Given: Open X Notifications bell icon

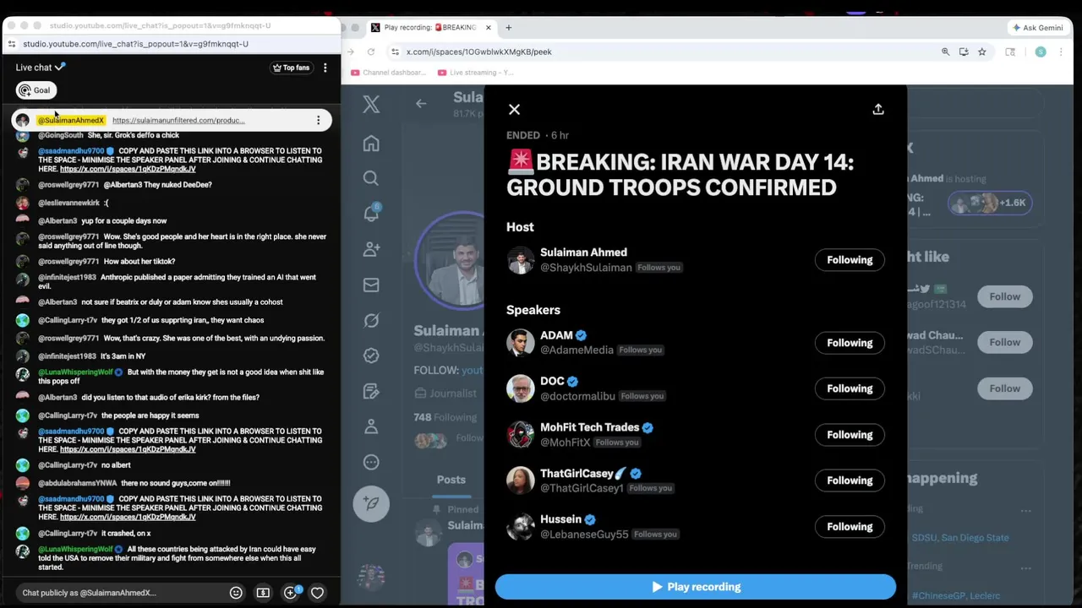Looking at the screenshot, I should 371,213.
